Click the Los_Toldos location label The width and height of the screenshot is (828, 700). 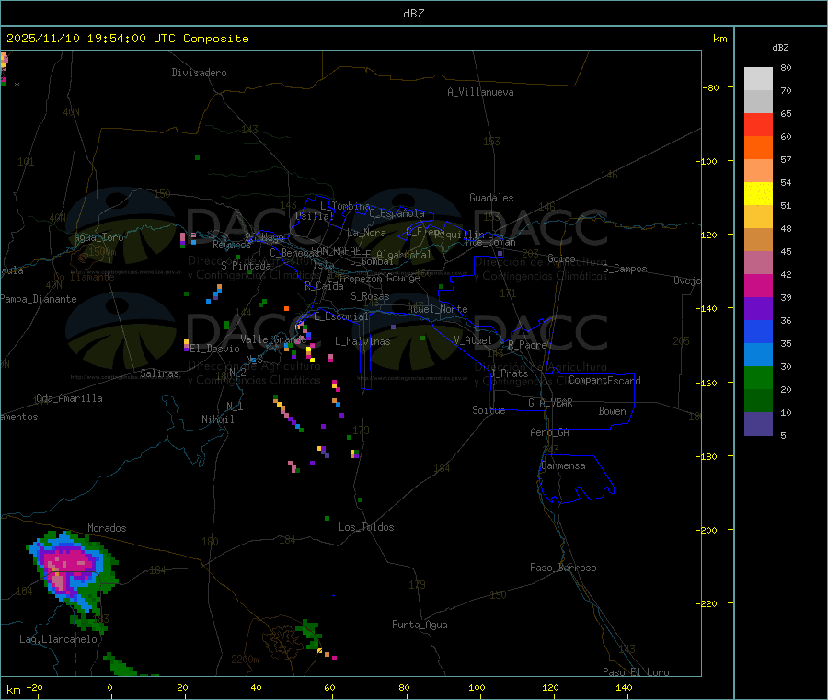click(x=366, y=527)
